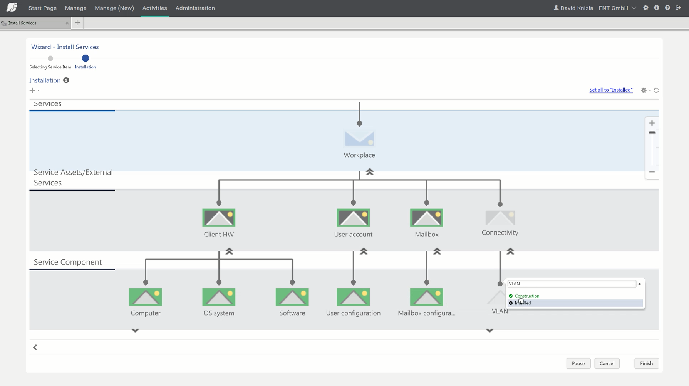The image size is (689, 386).
Task: Select the OS system component icon
Action: (219, 297)
